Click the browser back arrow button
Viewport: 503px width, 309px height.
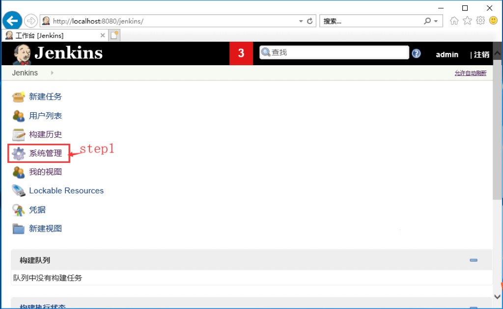12,21
